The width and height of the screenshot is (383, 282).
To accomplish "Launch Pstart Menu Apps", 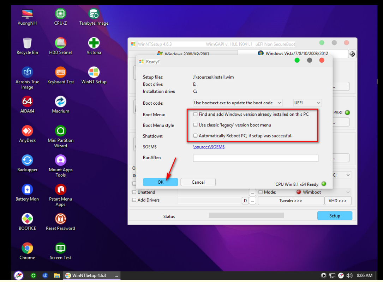I will coord(60,195).
